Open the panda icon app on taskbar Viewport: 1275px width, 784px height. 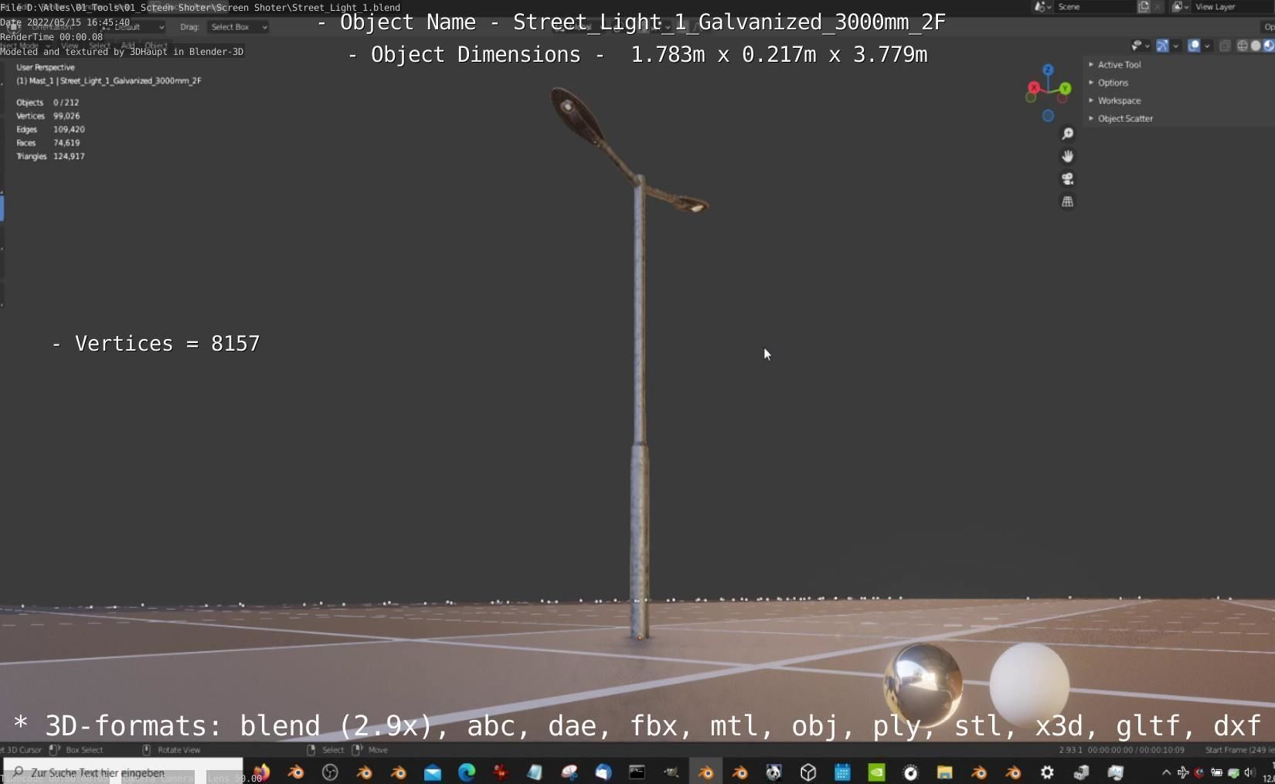[773, 772]
